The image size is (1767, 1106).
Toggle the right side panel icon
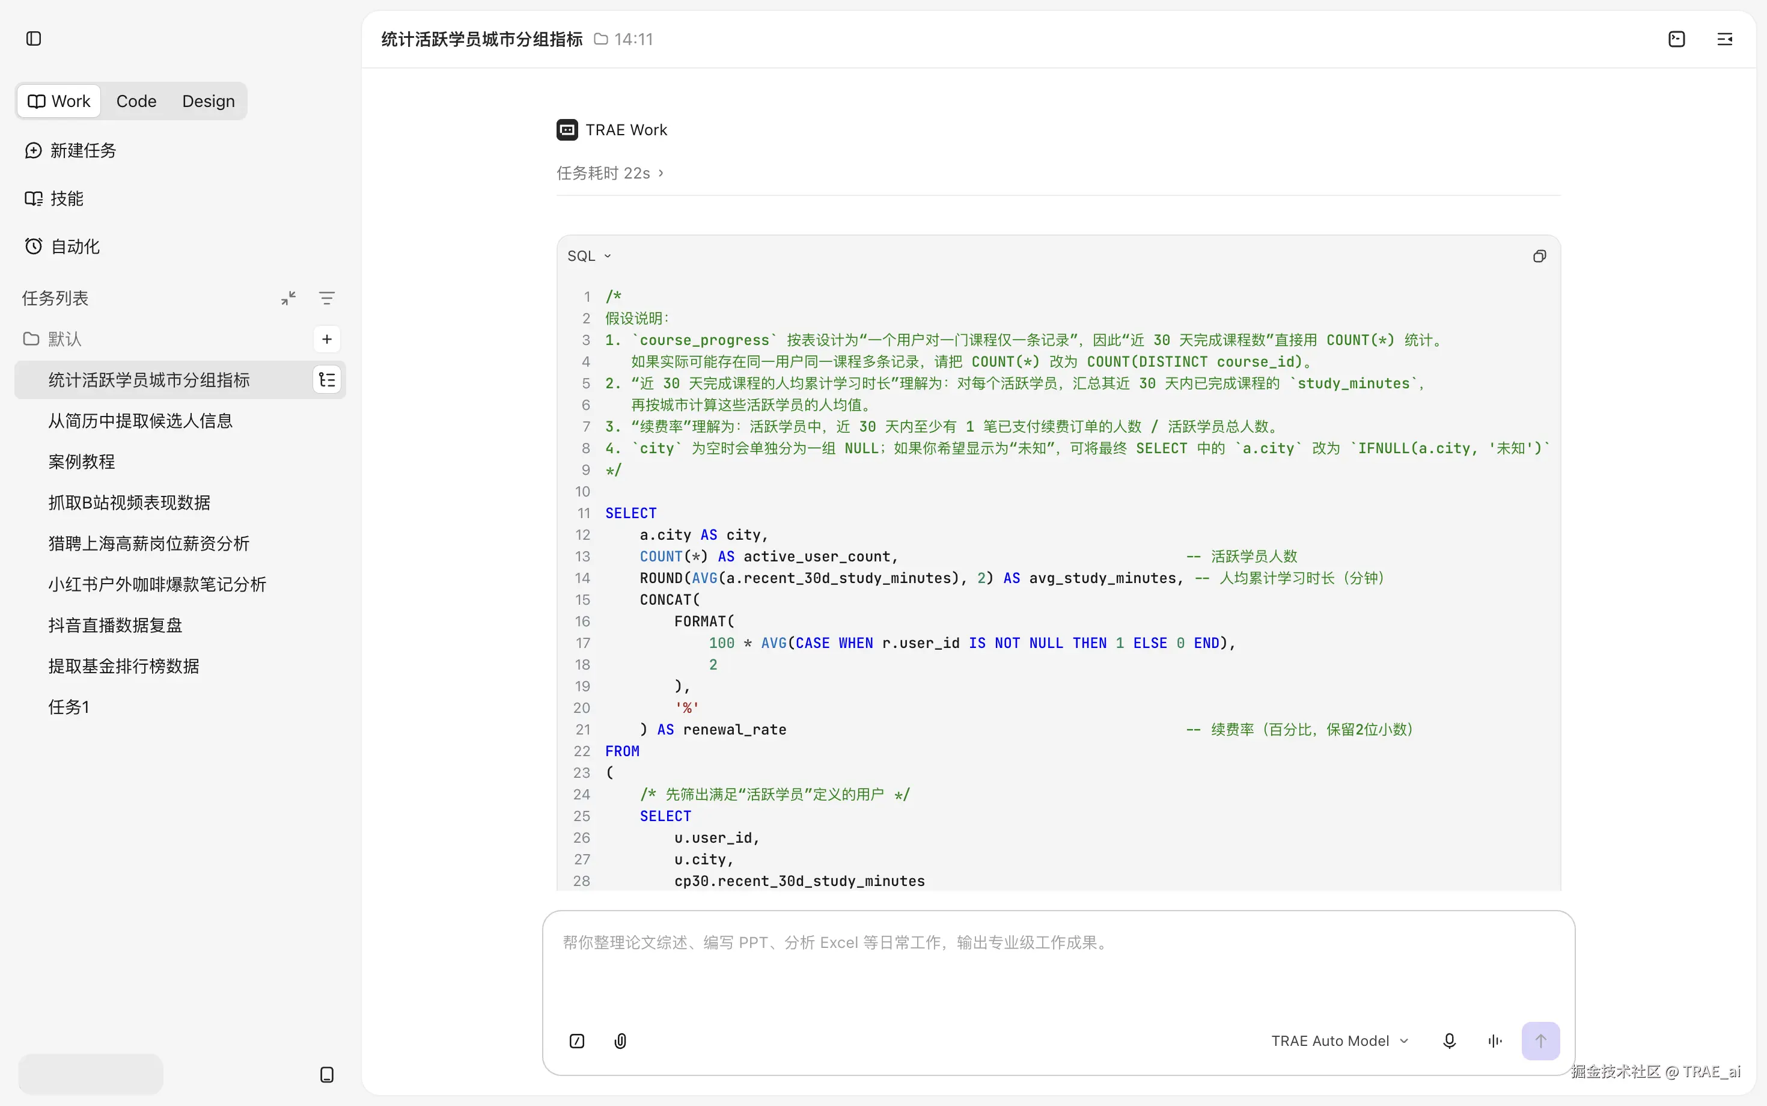coord(1724,38)
